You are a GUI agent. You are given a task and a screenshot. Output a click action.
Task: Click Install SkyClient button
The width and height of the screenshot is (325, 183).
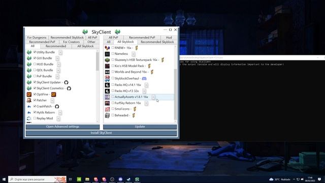tap(101, 133)
